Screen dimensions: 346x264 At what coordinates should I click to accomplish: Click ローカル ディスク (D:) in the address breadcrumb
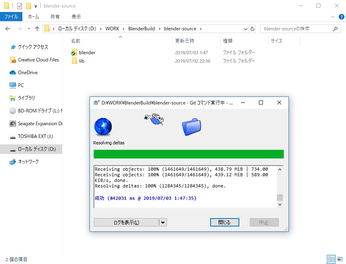coord(77,29)
